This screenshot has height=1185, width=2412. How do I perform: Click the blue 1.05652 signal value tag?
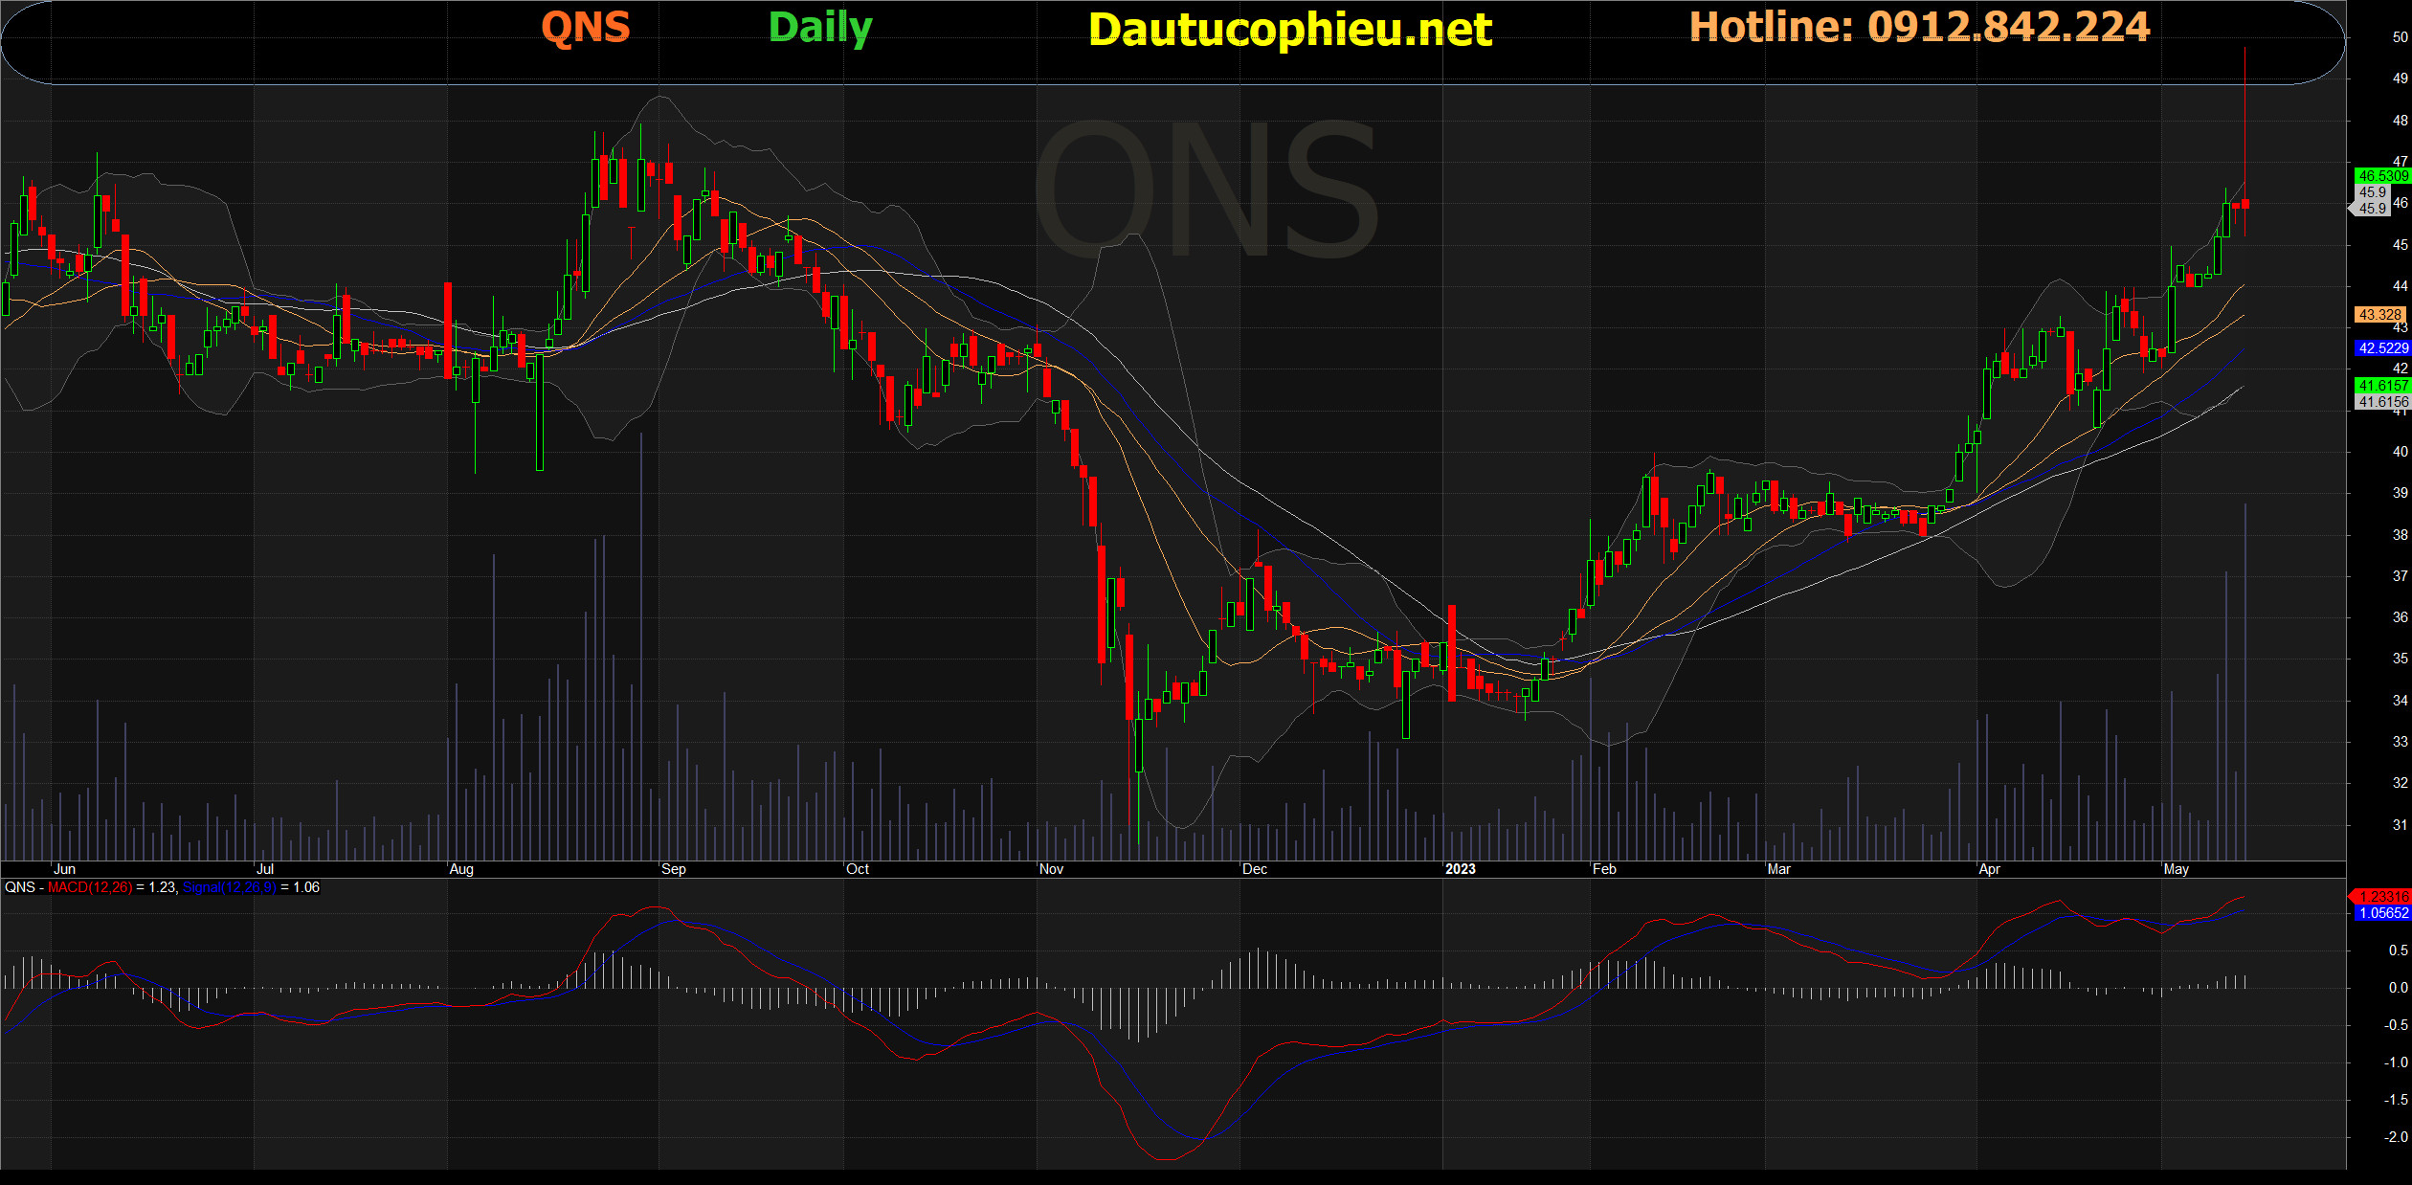coord(2382,913)
